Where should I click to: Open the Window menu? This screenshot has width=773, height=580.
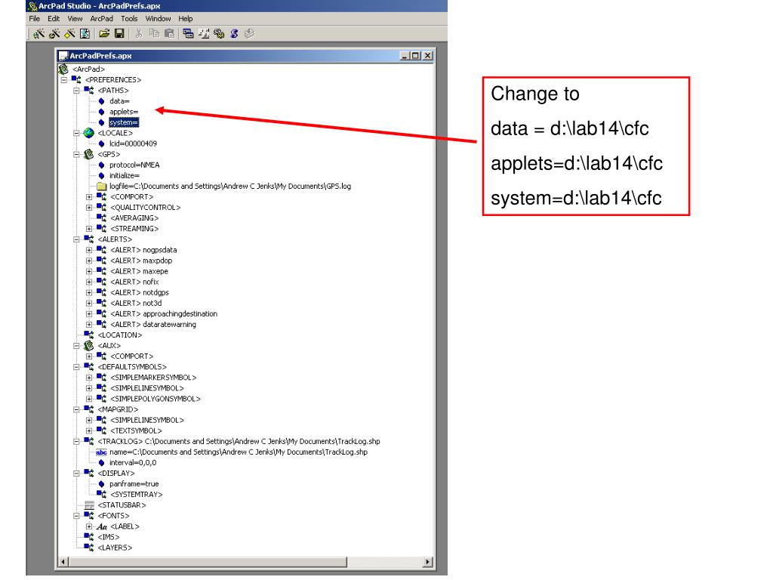[158, 19]
